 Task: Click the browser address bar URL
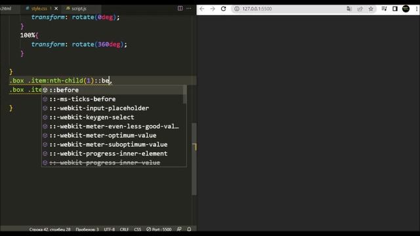pos(257,9)
